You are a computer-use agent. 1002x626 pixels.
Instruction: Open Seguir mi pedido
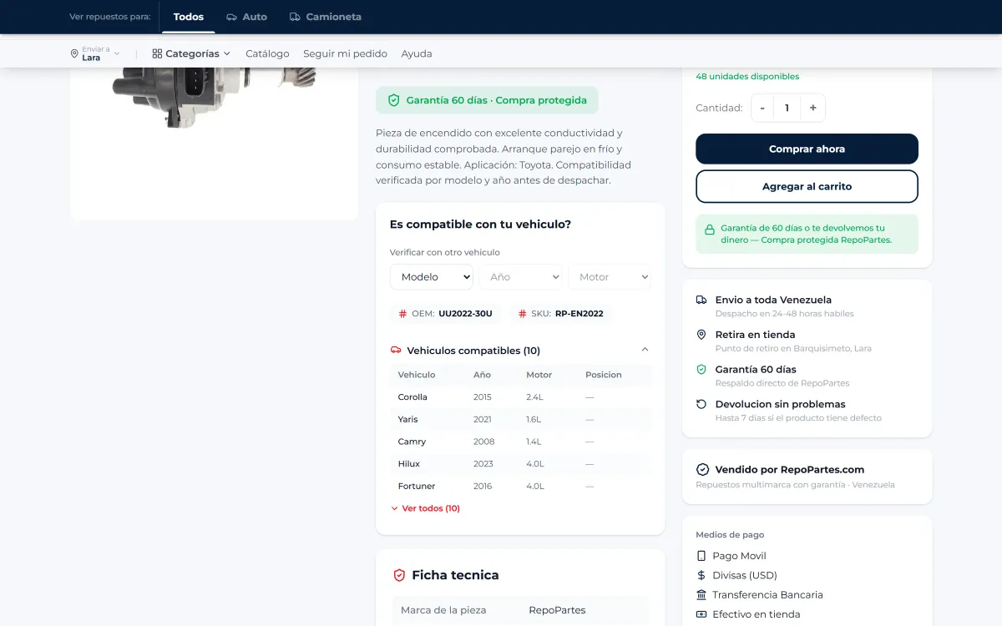click(345, 53)
